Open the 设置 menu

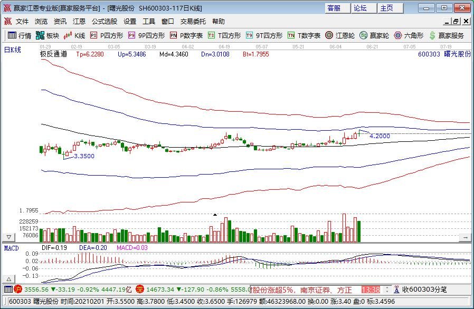pyautogui.click(x=130, y=22)
